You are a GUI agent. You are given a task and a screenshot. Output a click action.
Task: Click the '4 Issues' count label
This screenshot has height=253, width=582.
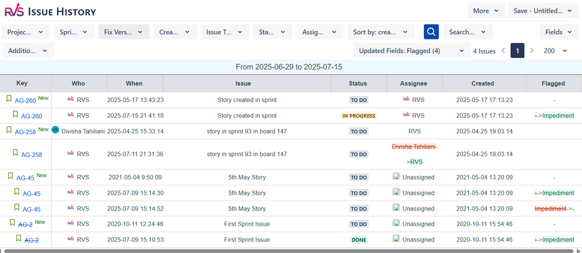click(x=484, y=51)
